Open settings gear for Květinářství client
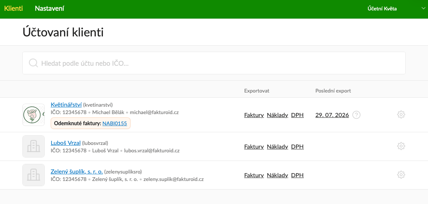This screenshot has width=428, height=204. click(x=401, y=115)
